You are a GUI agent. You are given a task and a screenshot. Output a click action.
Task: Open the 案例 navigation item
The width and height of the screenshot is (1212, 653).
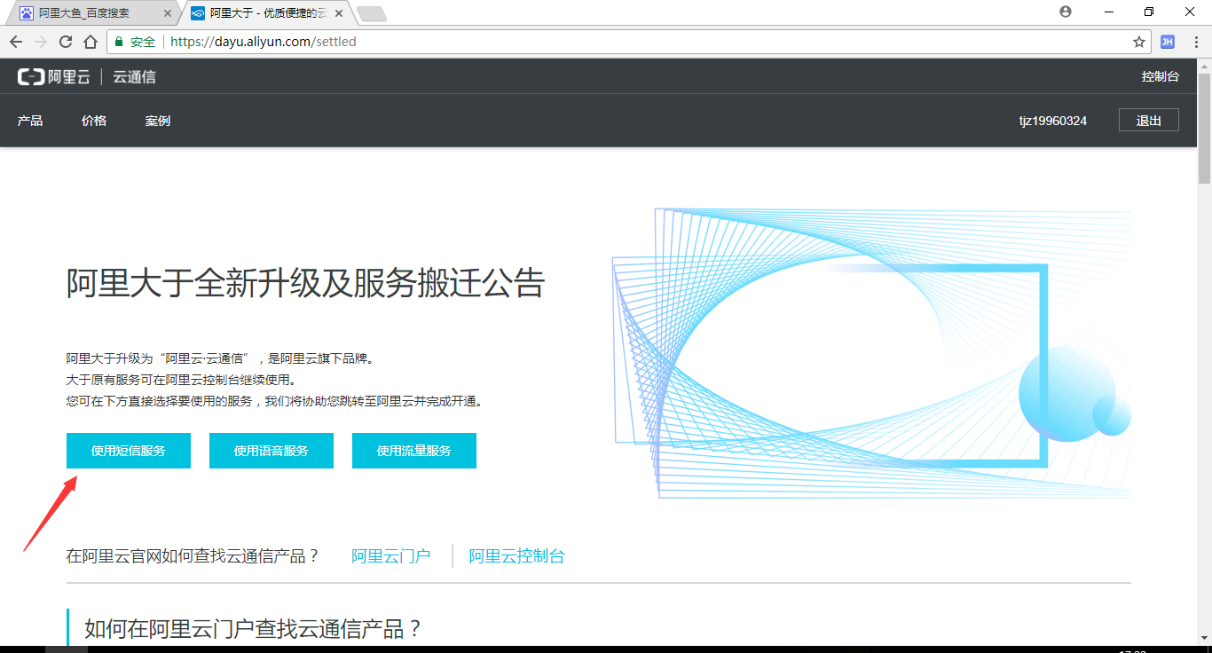[x=158, y=121]
